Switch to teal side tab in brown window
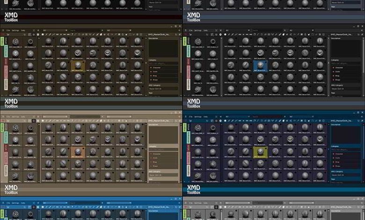This screenshot has height=220, width=365. tap(6, 51)
